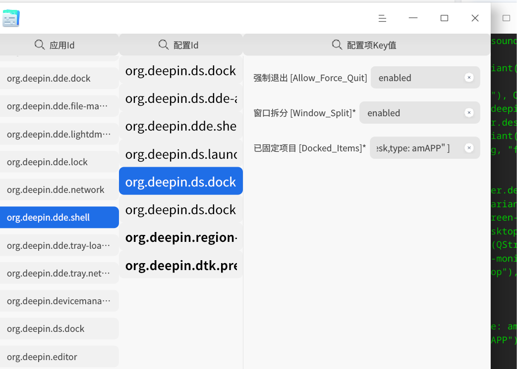This screenshot has width=517, height=369.
Task: Open org.deepin.devicemana… app entry
Action: click(x=59, y=301)
